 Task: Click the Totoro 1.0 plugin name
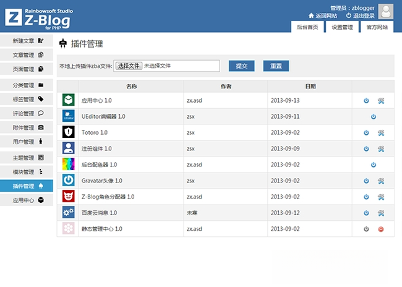95,132
